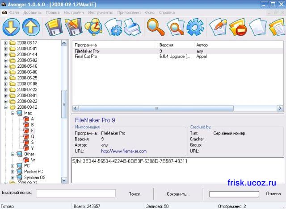Click the tree vertical scrollbar thumb
The image size is (286, 209).
tap(64, 104)
